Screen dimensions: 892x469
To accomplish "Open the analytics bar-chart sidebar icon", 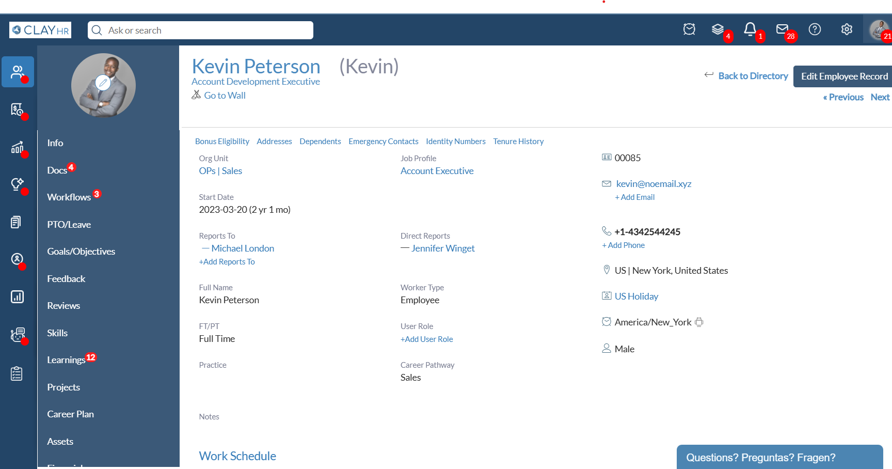I will (x=17, y=296).
